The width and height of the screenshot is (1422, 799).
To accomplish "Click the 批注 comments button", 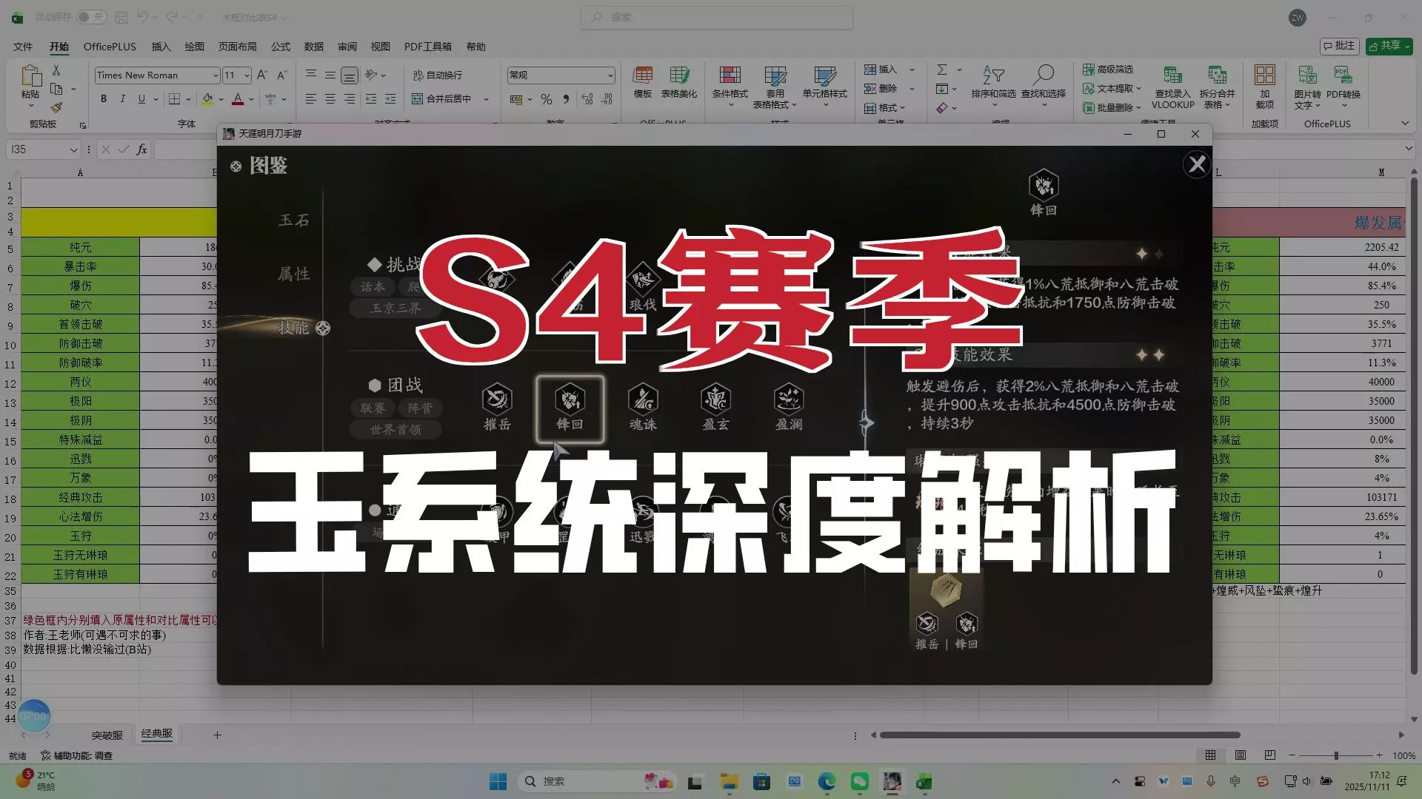I will [x=1338, y=46].
